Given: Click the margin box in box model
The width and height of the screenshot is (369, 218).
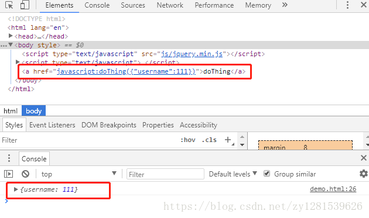Looking at the screenshot, I should click(x=305, y=145).
